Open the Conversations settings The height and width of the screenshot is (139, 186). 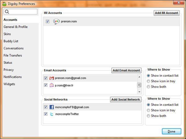point(14,48)
